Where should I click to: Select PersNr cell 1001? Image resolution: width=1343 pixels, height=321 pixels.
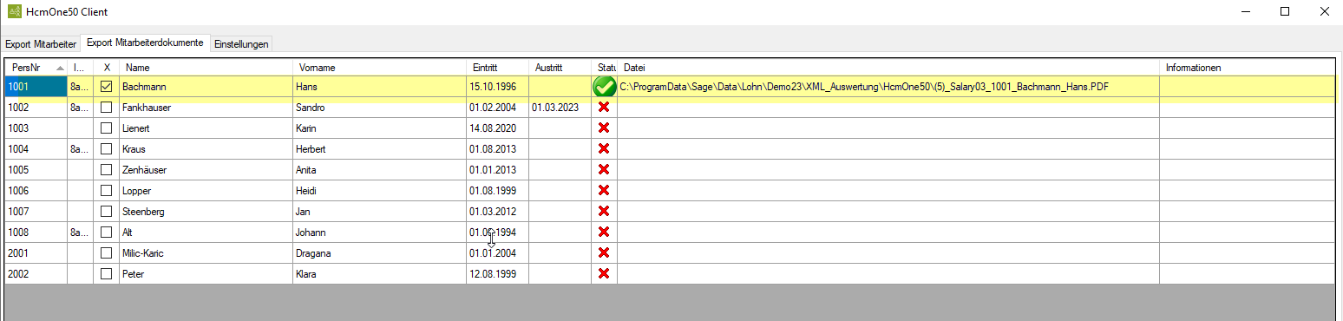coord(36,87)
